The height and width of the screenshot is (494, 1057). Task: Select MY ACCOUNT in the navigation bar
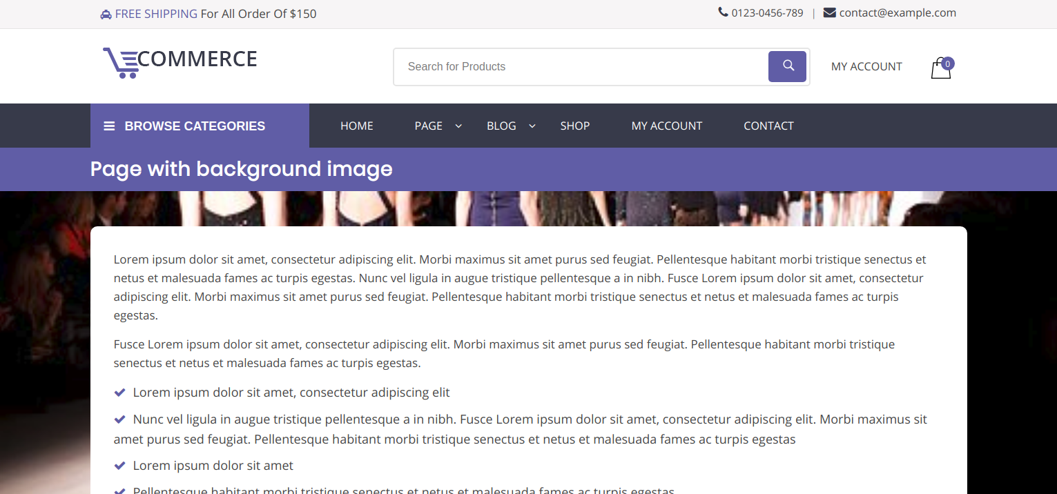coord(667,126)
